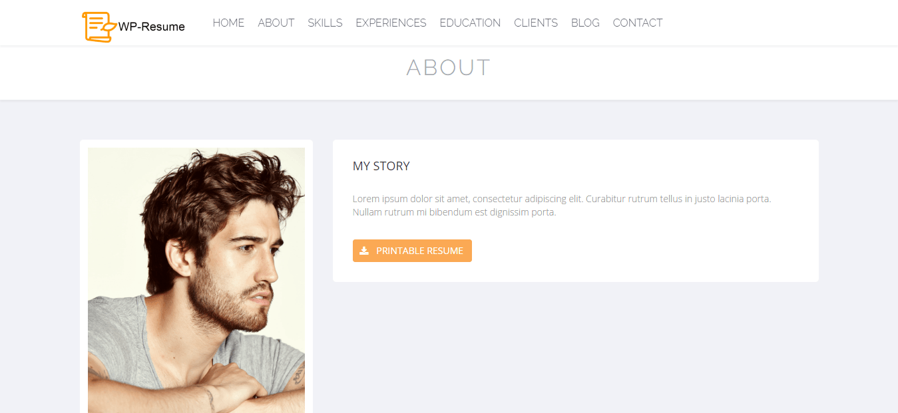Click the PRINTABLE RESUME button label
This screenshot has width=898, height=413.
pyautogui.click(x=419, y=251)
